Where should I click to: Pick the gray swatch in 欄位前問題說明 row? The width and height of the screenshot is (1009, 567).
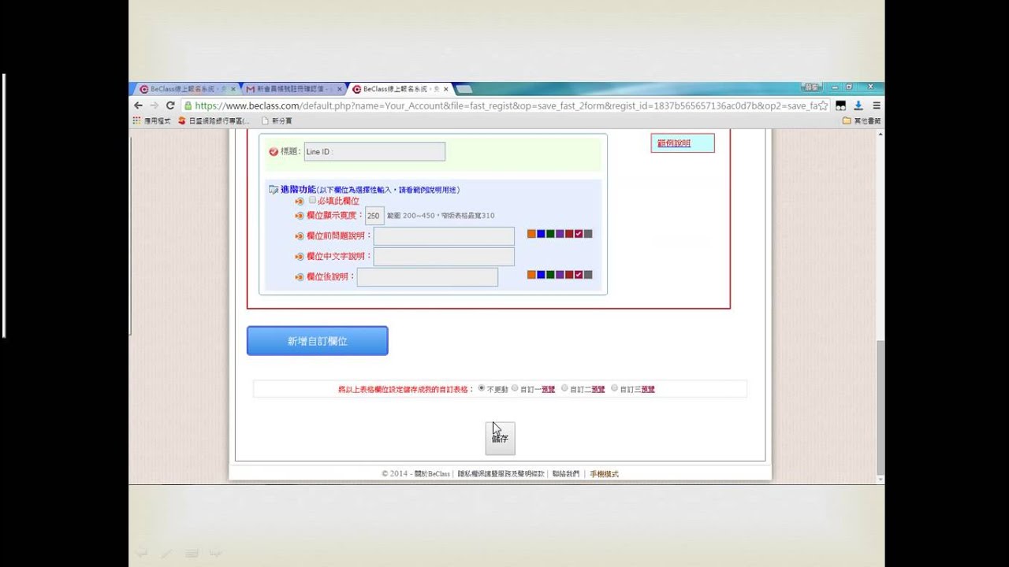(588, 234)
